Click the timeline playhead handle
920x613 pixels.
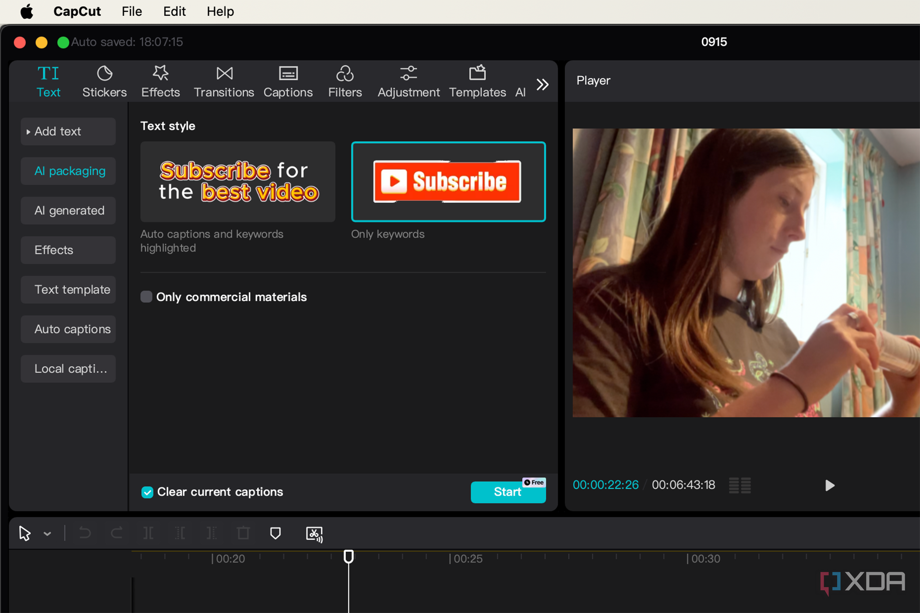tap(348, 556)
